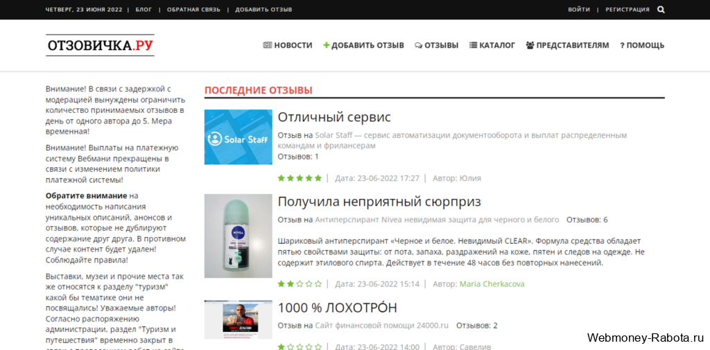Click the green plus icon for Добавить отзыв
Image resolution: width=710 pixels, height=350 pixels.
[x=326, y=45]
